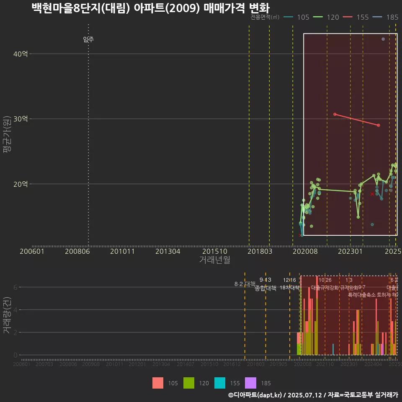
Task: Click 202008 on the price chart x-axis
Action: (x=305, y=251)
